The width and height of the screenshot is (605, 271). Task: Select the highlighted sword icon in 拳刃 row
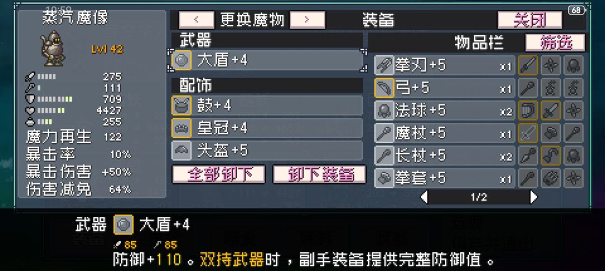point(528,65)
